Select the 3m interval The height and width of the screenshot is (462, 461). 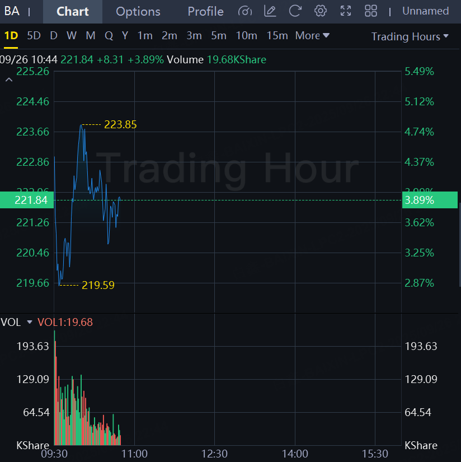click(x=194, y=36)
